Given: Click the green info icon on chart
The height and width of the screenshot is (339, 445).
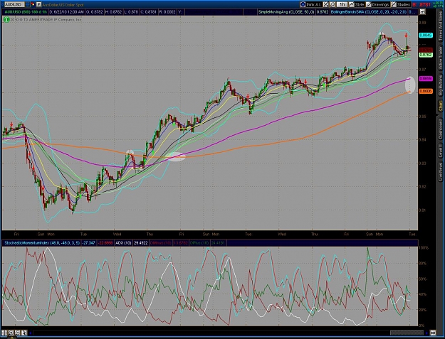Looking at the screenshot, I should 6,19.
